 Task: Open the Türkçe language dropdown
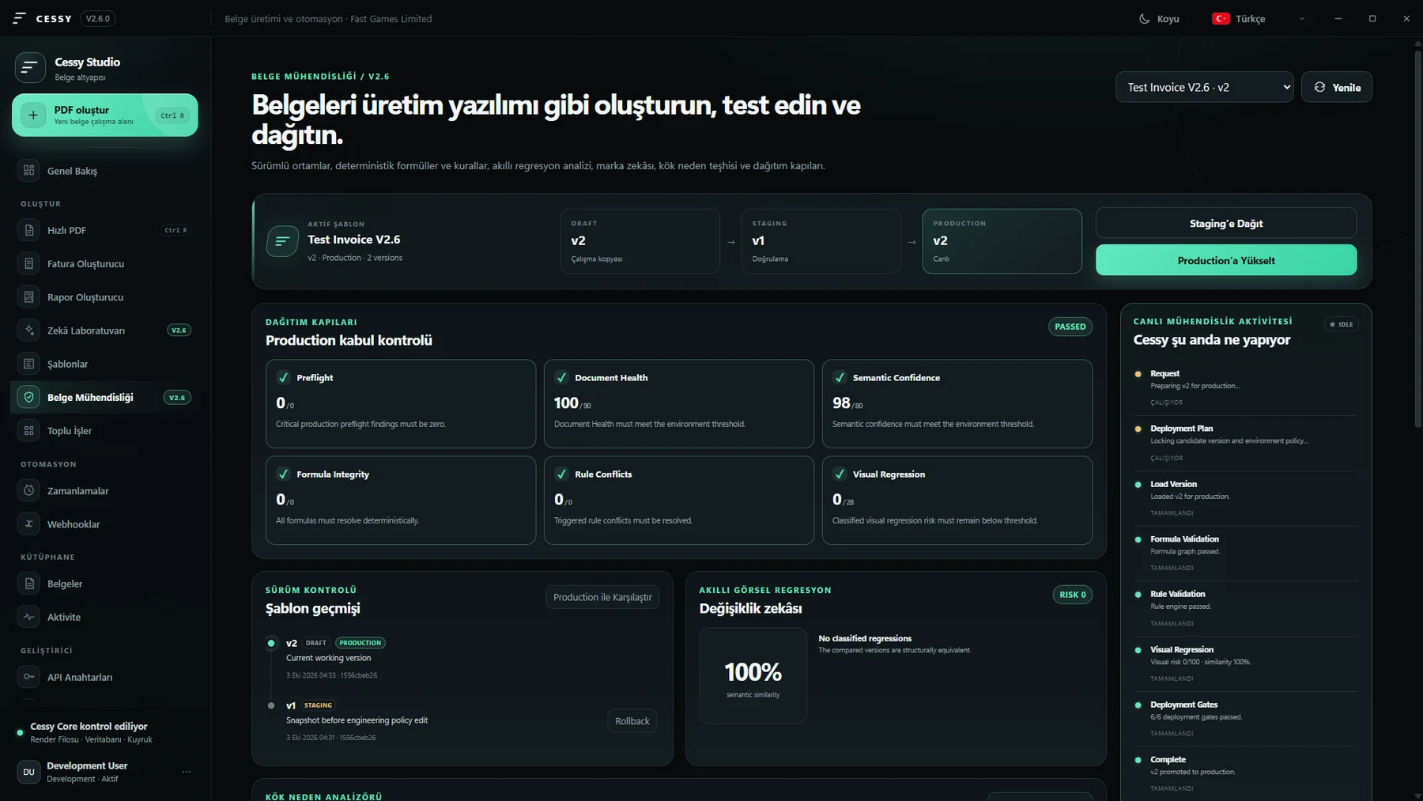coord(1258,18)
